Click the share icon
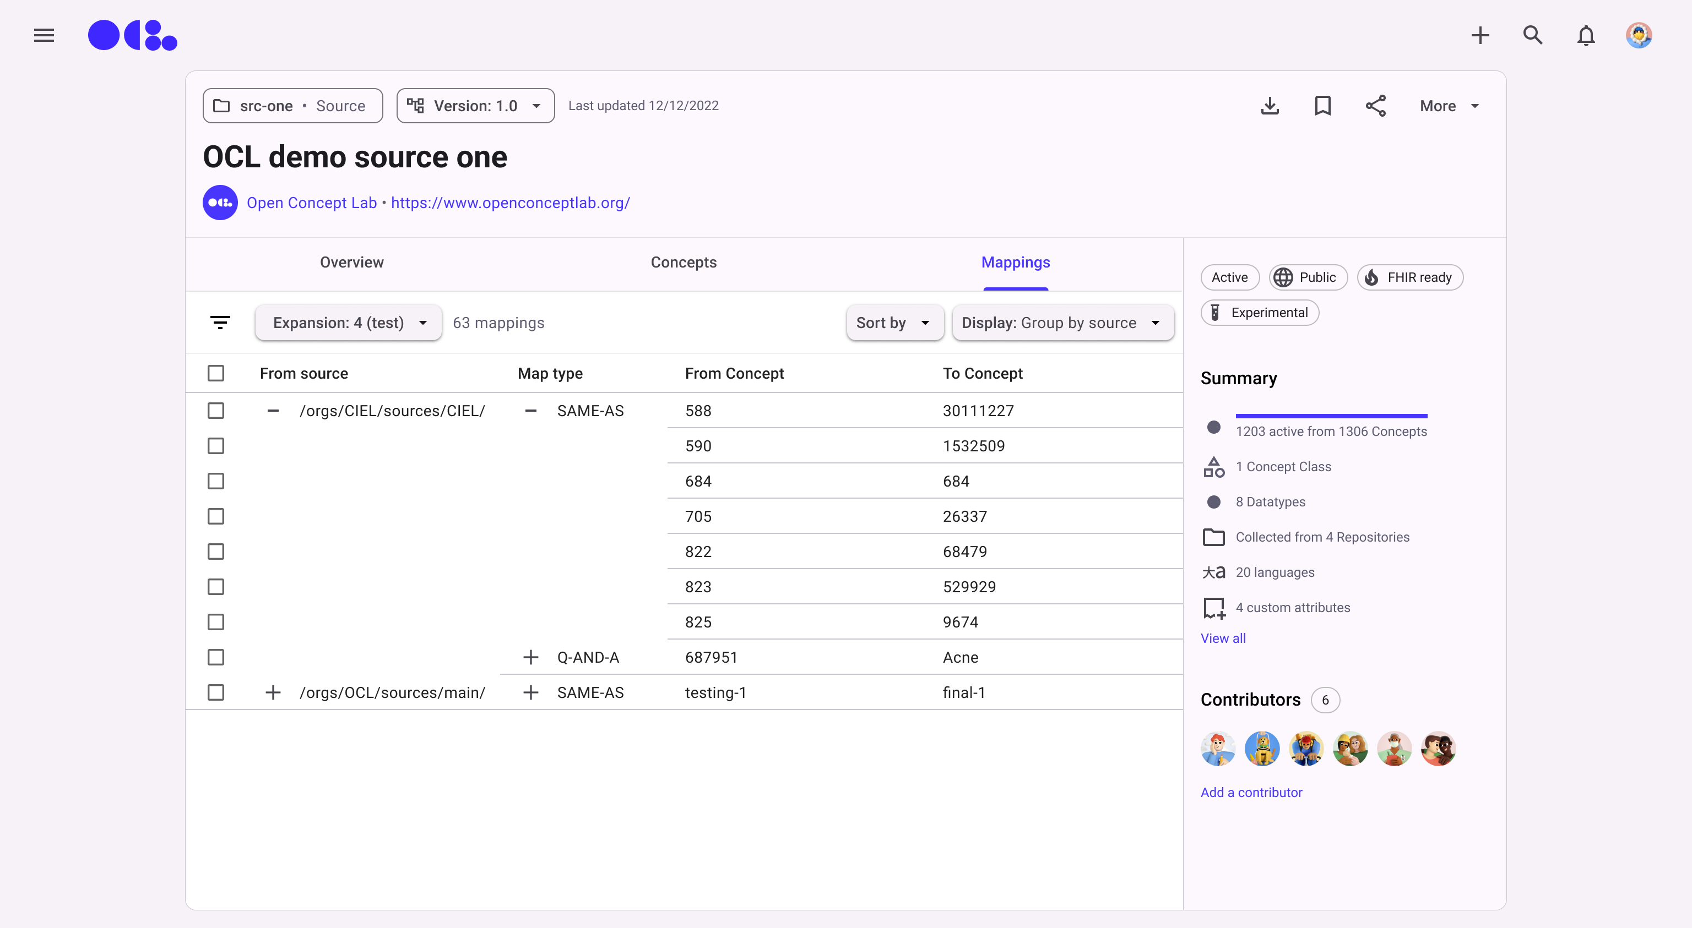This screenshot has height=928, width=1692. coord(1375,106)
